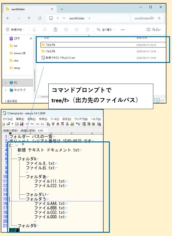The image size is (172, 236).
Task: Click the workFolder search box
Action: 147,18
